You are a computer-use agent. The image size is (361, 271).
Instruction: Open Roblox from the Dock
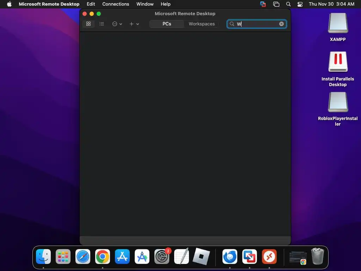coord(201,257)
